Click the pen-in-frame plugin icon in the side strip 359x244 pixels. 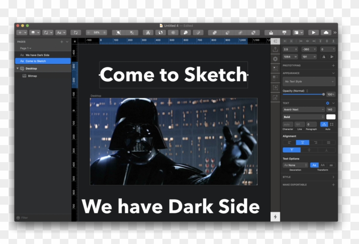[275, 88]
